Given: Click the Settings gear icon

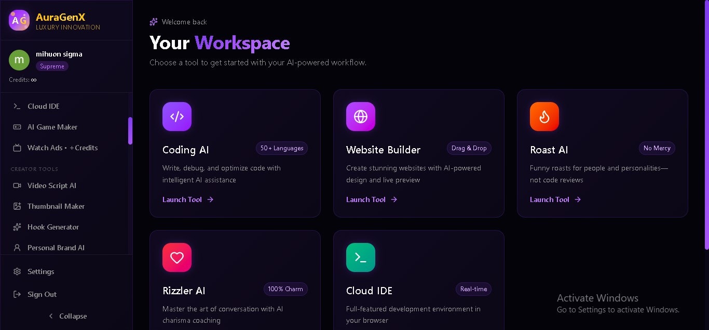Looking at the screenshot, I should click(17, 271).
